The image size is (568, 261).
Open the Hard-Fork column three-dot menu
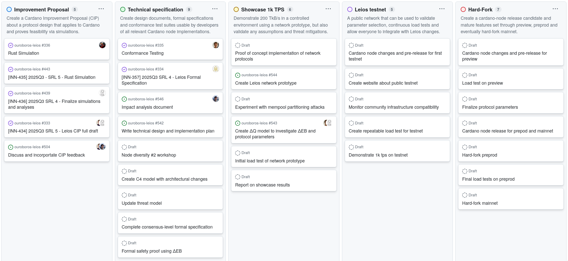click(x=555, y=9)
